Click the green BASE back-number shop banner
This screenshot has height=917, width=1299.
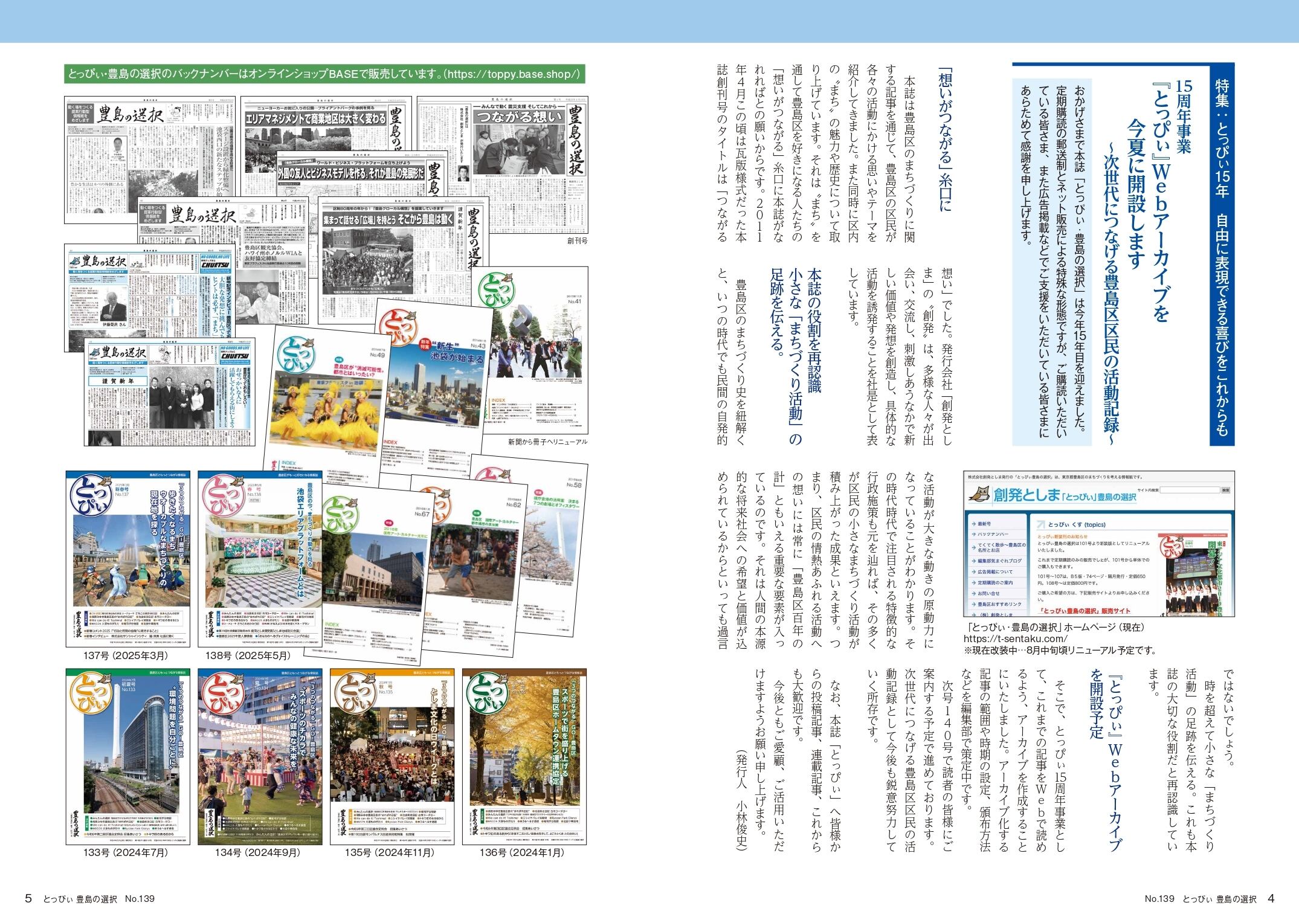(x=326, y=74)
